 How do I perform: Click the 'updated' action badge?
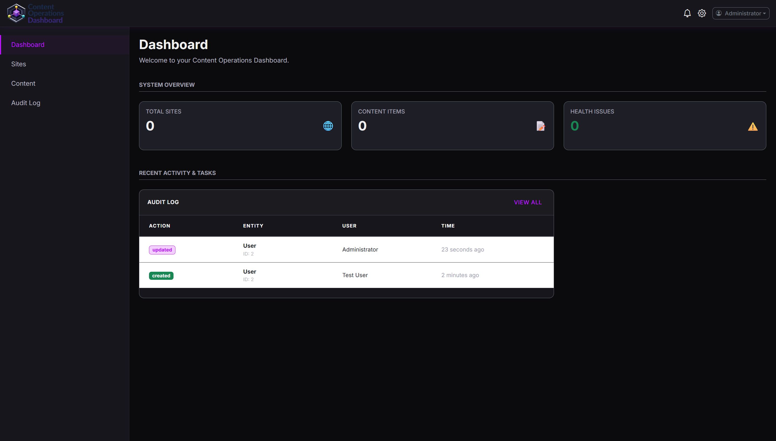point(162,250)
